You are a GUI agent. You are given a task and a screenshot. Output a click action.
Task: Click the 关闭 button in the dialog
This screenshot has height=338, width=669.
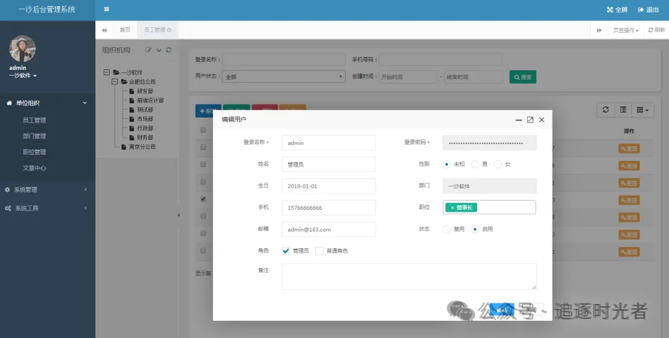click(531, 310)
